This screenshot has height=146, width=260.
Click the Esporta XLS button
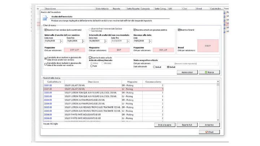[187, 125]
